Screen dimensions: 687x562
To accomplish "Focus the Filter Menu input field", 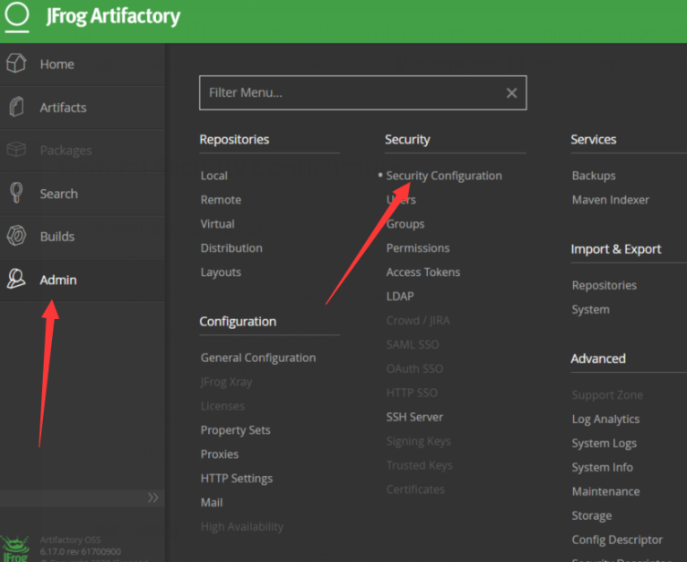I will [x=362, y=93].
